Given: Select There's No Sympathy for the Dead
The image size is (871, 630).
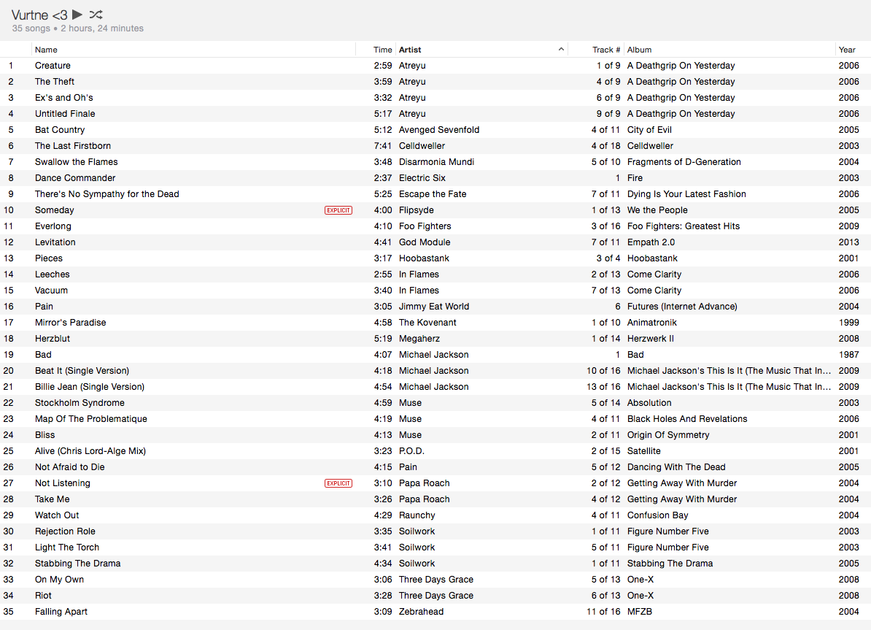Looking at the screenshot, I should tap(107, 194).
